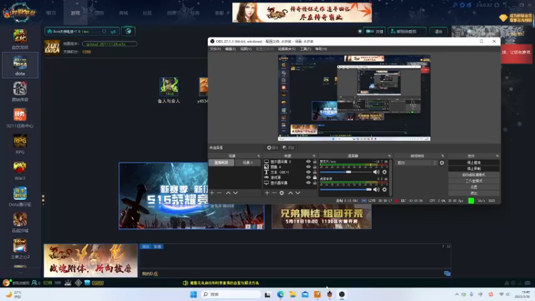Pop out the OBS controls dock
The width and height of the screenshot is (535, 301).
coord(497,156)
